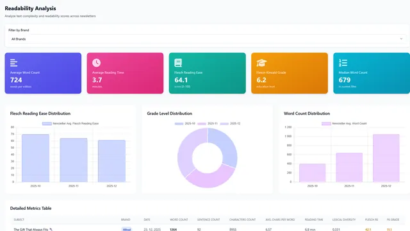This screenshot has width=410, height=231.
Task: Click the Average Reading Time value 3.7
Action: tap(97, 80)
